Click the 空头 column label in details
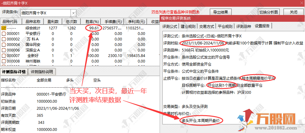Viewport: 305px width, 133px height. (97, 80)
